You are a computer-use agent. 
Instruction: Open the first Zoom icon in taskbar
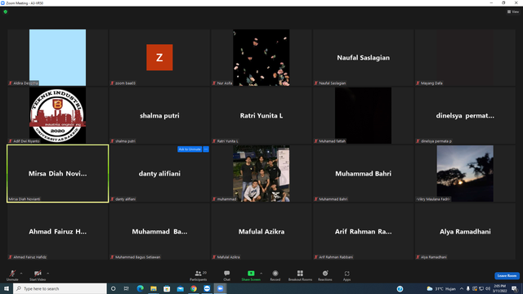(x=207, y=288)
